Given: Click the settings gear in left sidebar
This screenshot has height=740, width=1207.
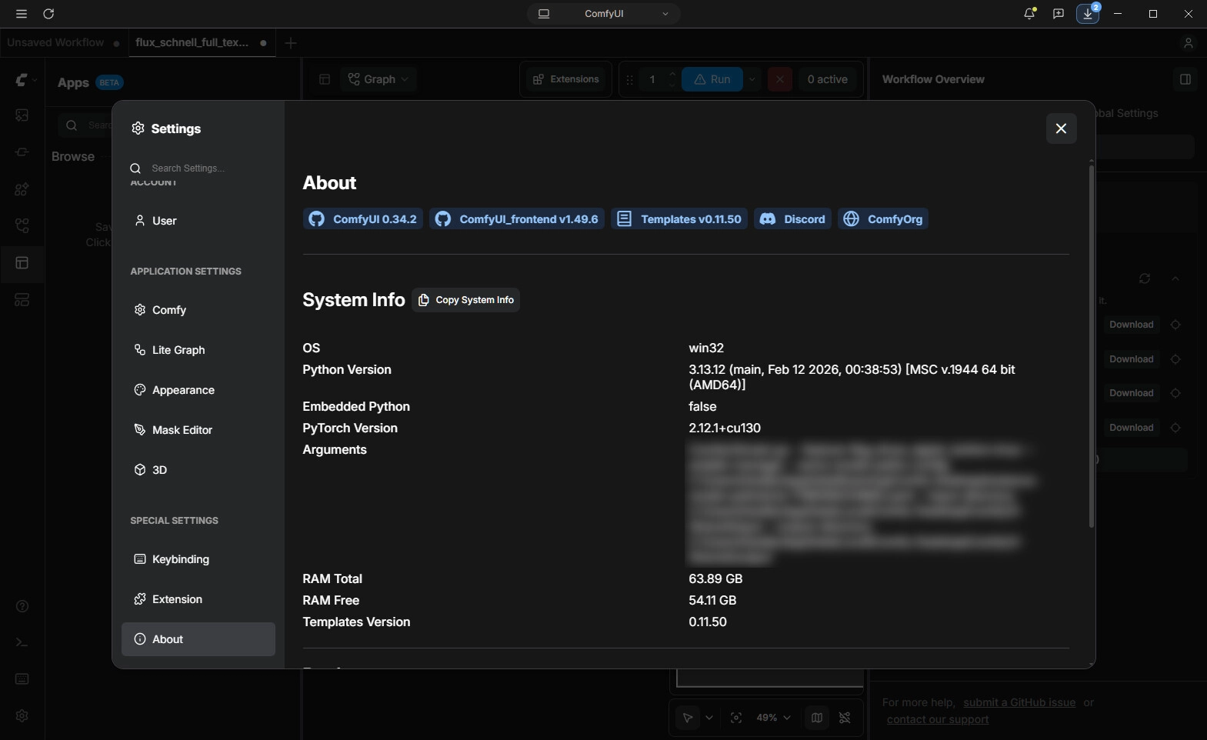Looking at the screenshot, I should 22,716.
